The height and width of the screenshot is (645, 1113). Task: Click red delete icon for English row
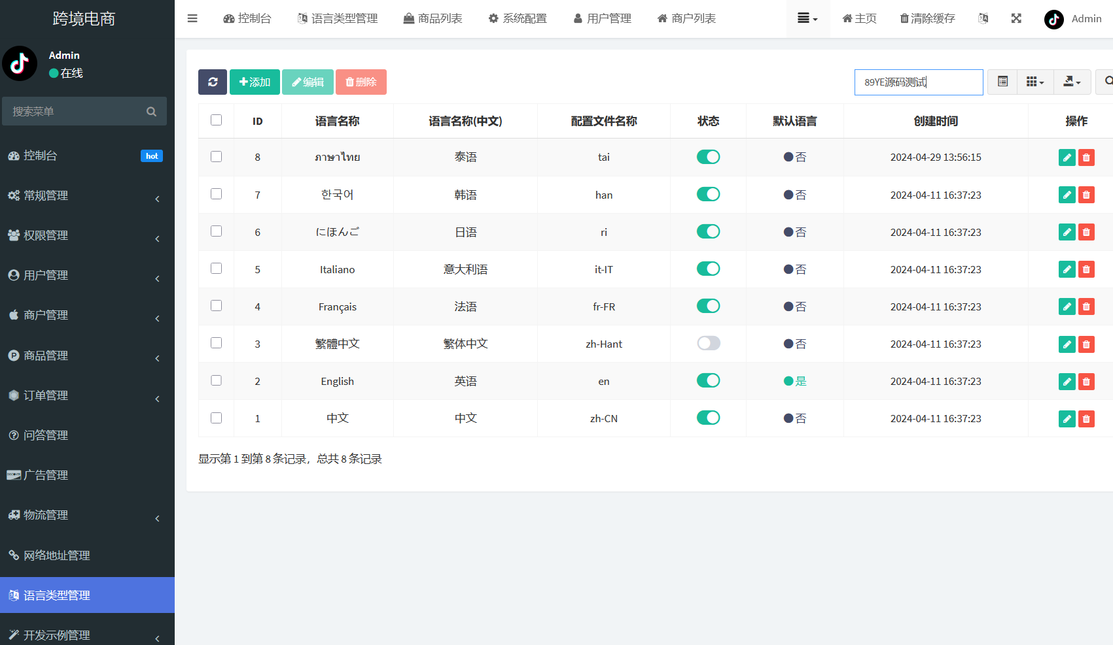(x=1086, y=382)
